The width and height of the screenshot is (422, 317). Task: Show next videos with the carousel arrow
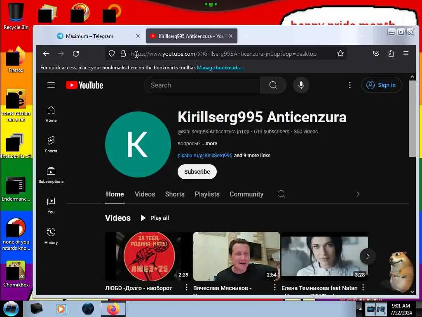point(368,256)
